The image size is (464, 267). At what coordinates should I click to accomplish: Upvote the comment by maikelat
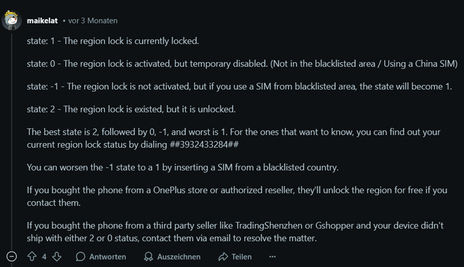click(32, 256)
